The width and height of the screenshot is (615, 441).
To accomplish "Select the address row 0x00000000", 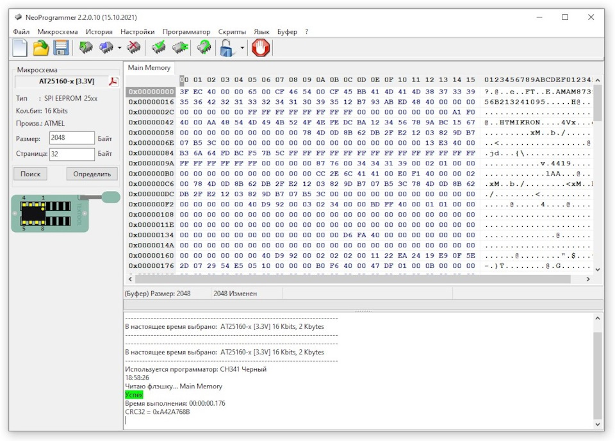I will [x=151, y=92].
